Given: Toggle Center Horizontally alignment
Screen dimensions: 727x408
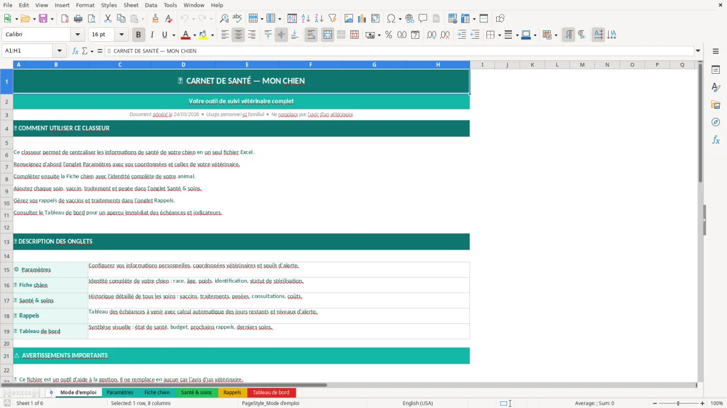Looking at the screenshot, I should 239,34.
